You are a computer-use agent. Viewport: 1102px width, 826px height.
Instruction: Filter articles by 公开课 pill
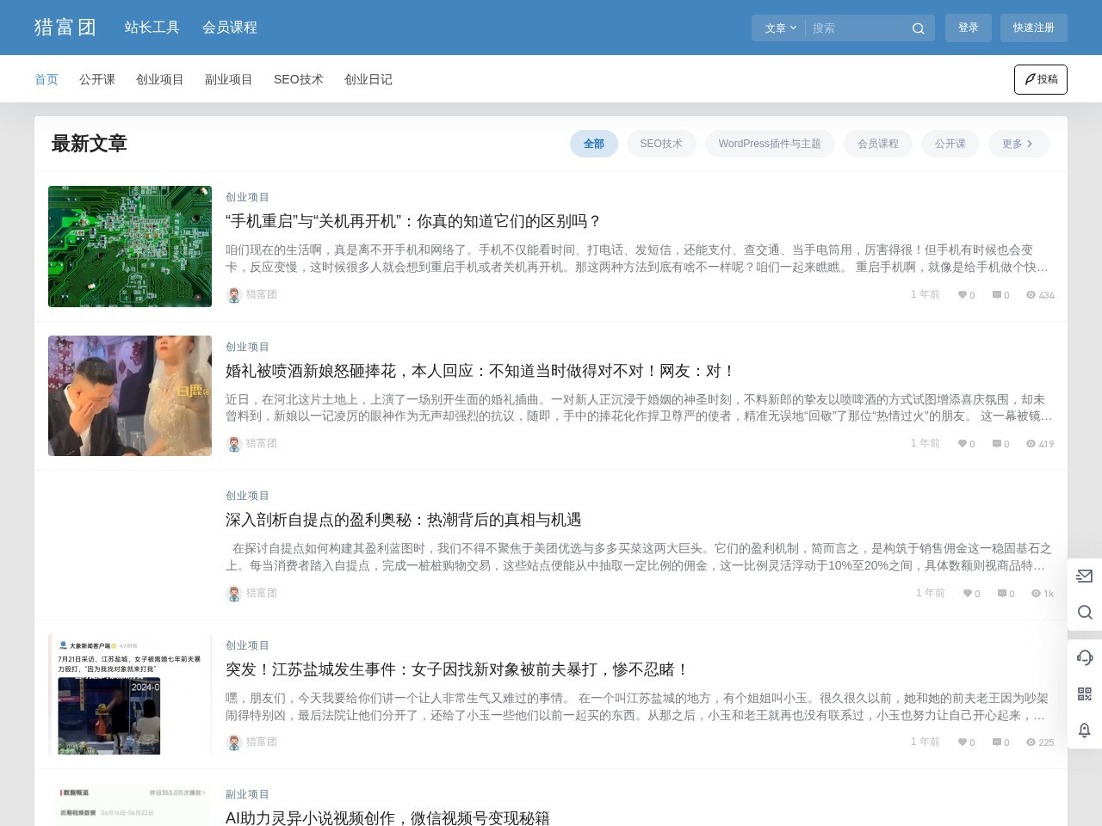[x=950, y=144]
